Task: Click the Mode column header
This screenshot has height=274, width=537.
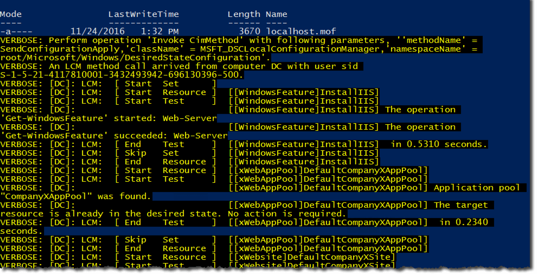Action: (x=11, y=14)
